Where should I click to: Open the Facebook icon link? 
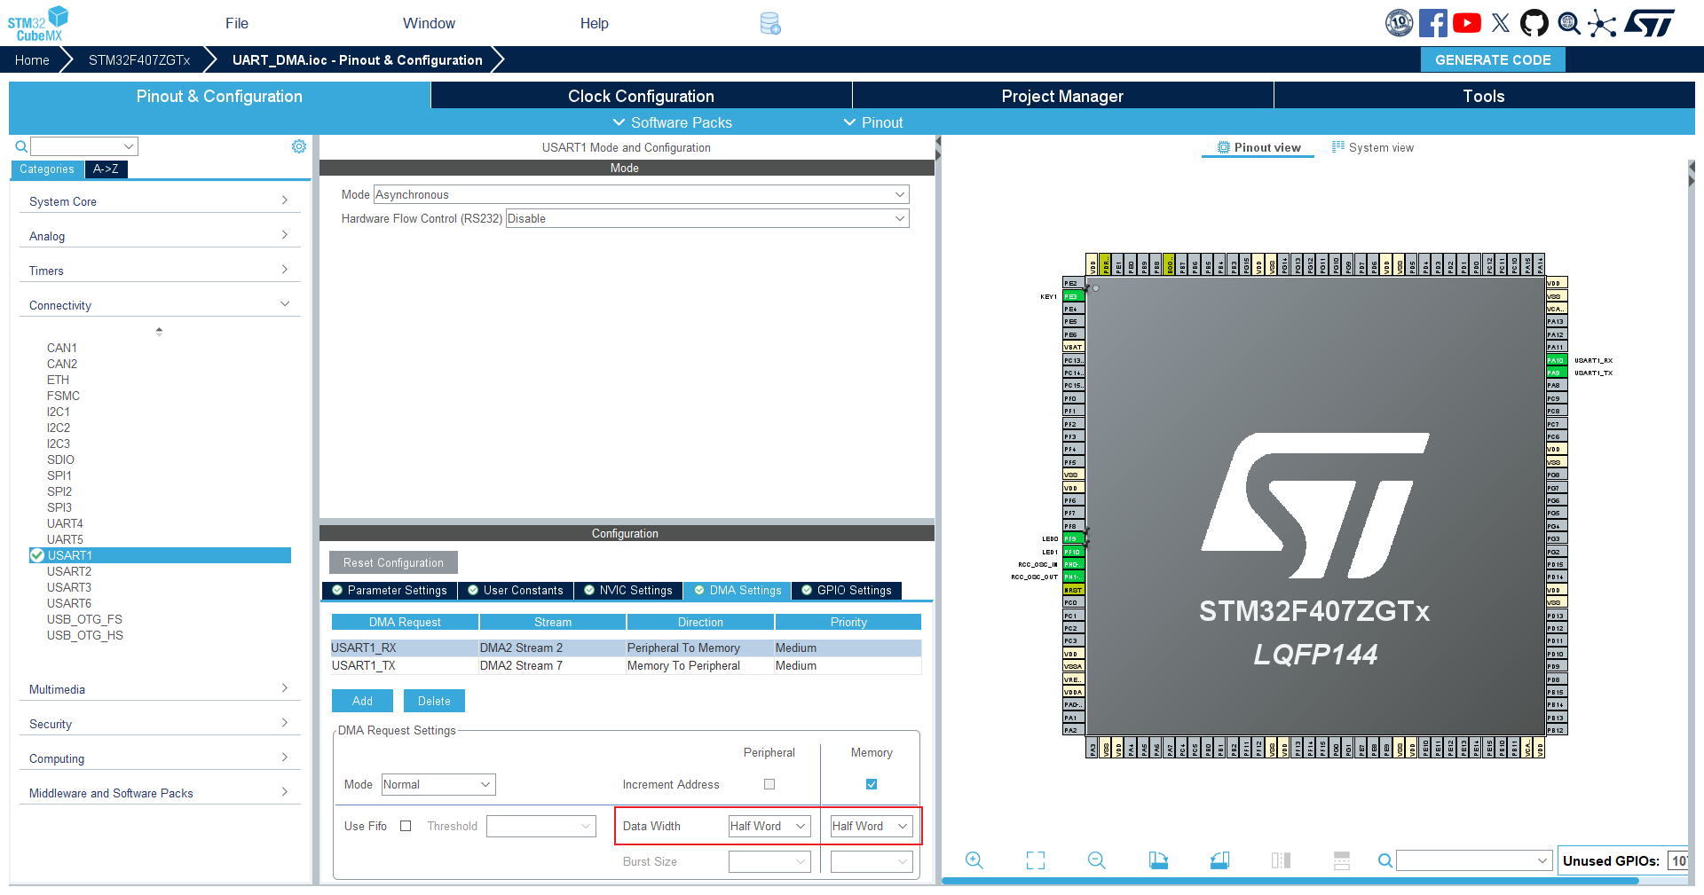(1433, 23)
